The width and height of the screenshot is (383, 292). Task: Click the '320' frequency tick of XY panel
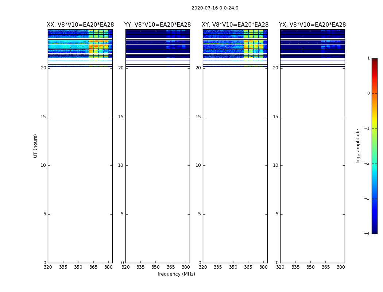click(x=203, y=267)
